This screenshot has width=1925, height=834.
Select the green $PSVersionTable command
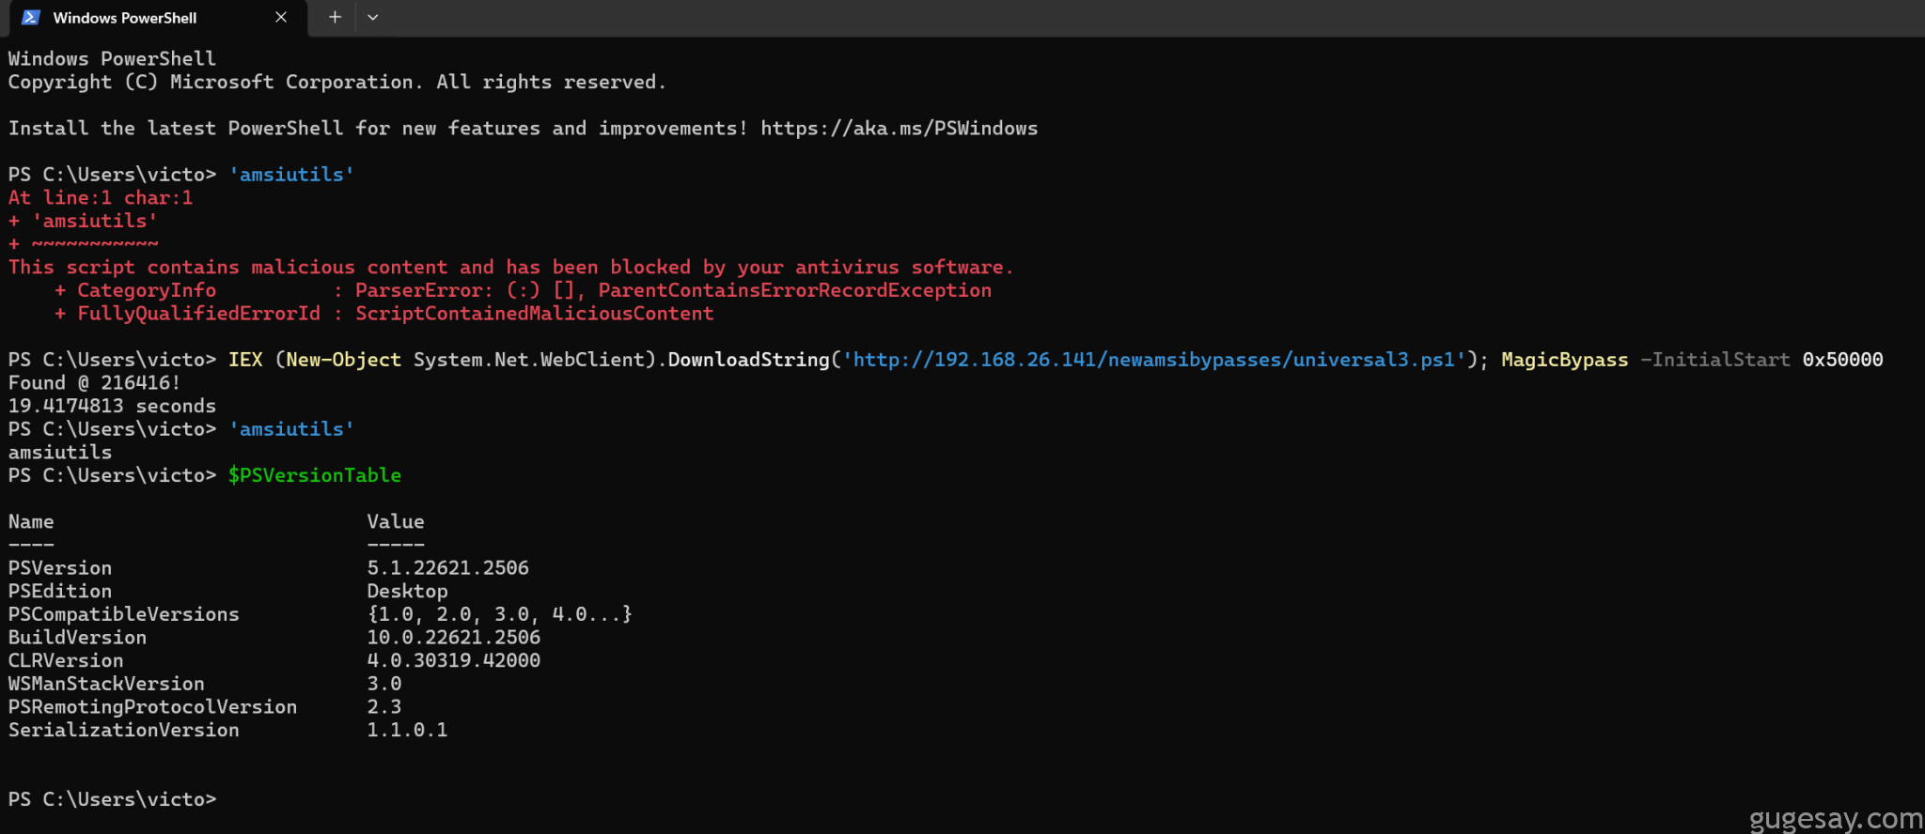click(x=315, y=475)
